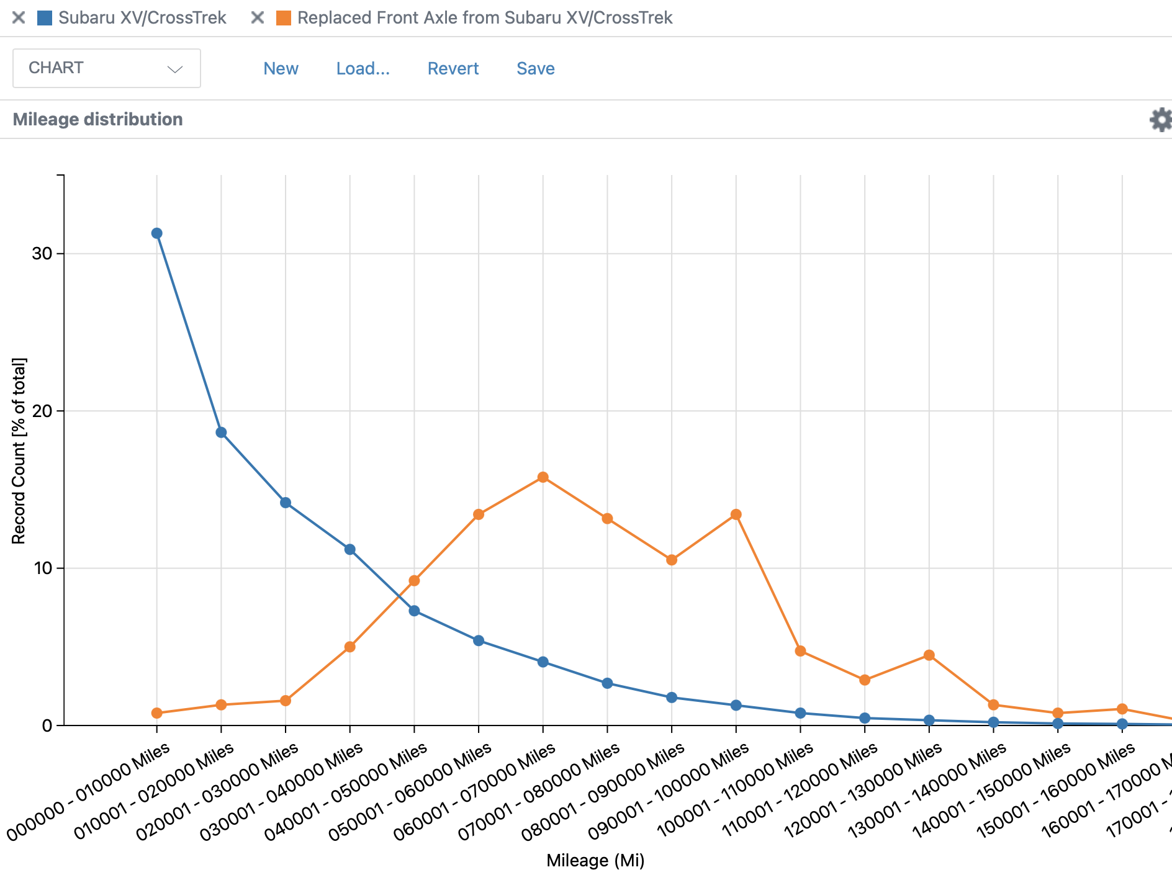This screenshot has width=1172, height=880.
Task: Click orange data point at 120001 - 130000 Miles
Action: point(929,655)
